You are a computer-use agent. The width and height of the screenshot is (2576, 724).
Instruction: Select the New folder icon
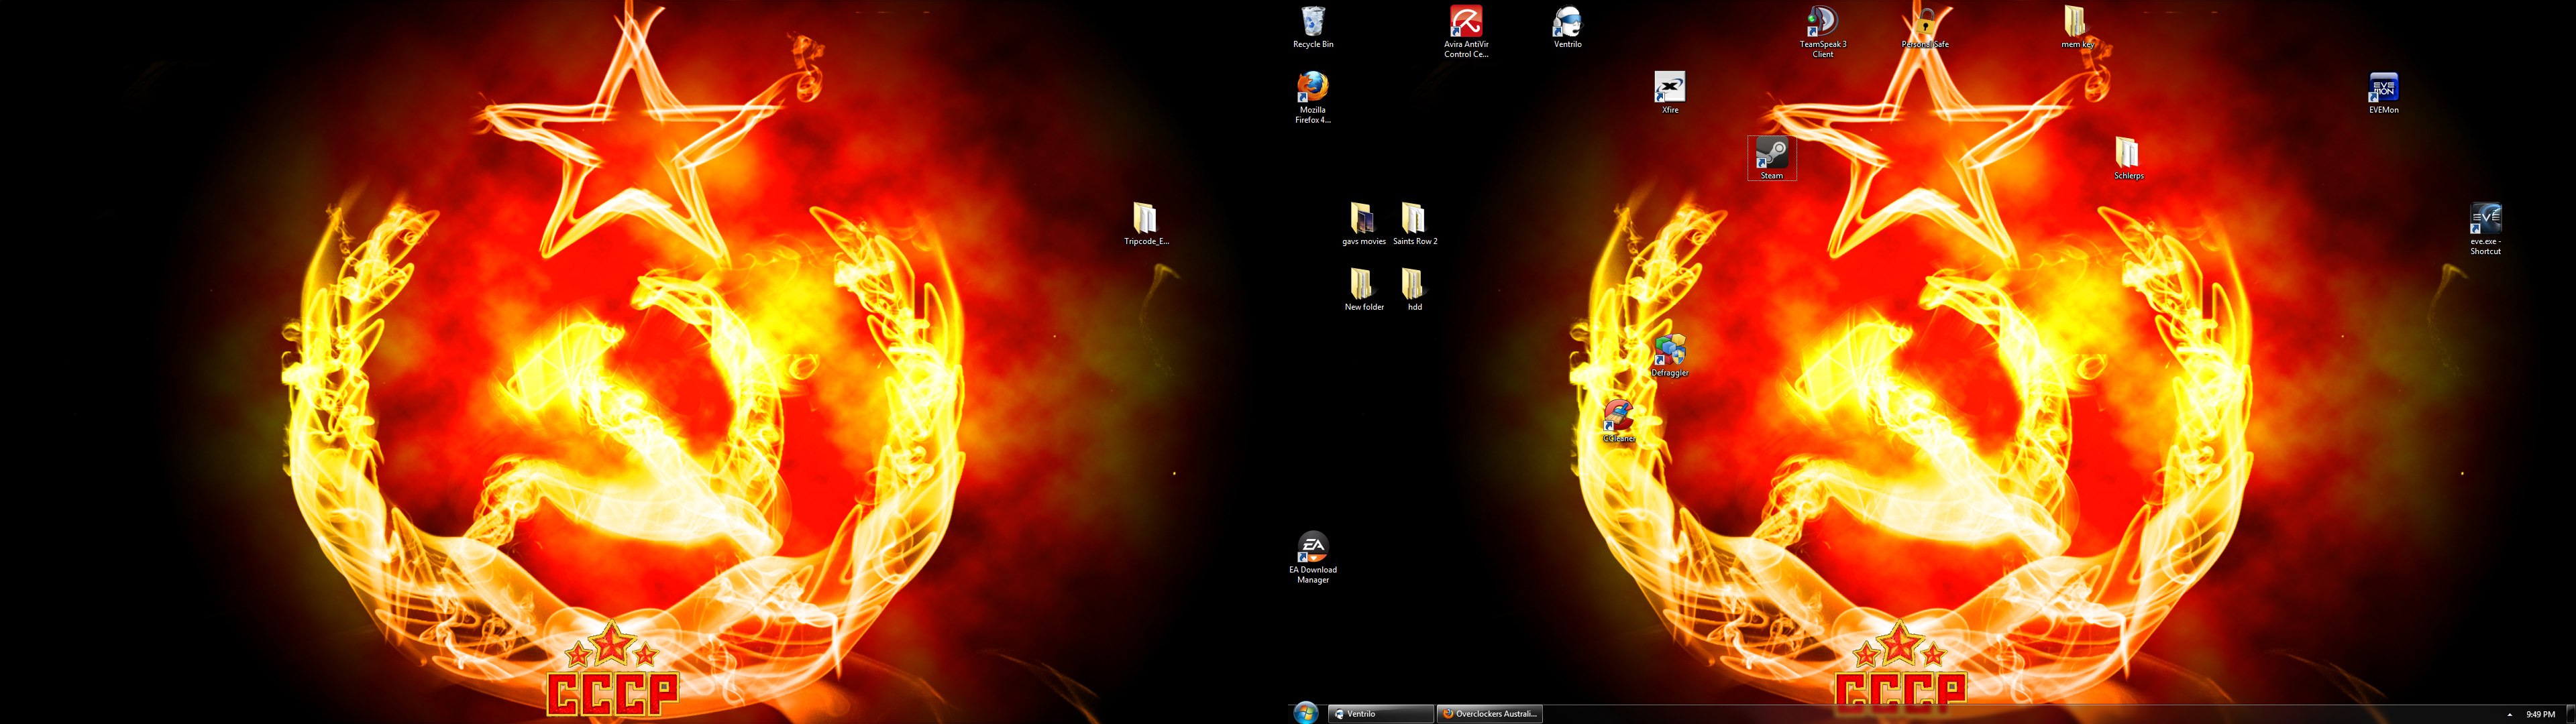coord(1363,290)
